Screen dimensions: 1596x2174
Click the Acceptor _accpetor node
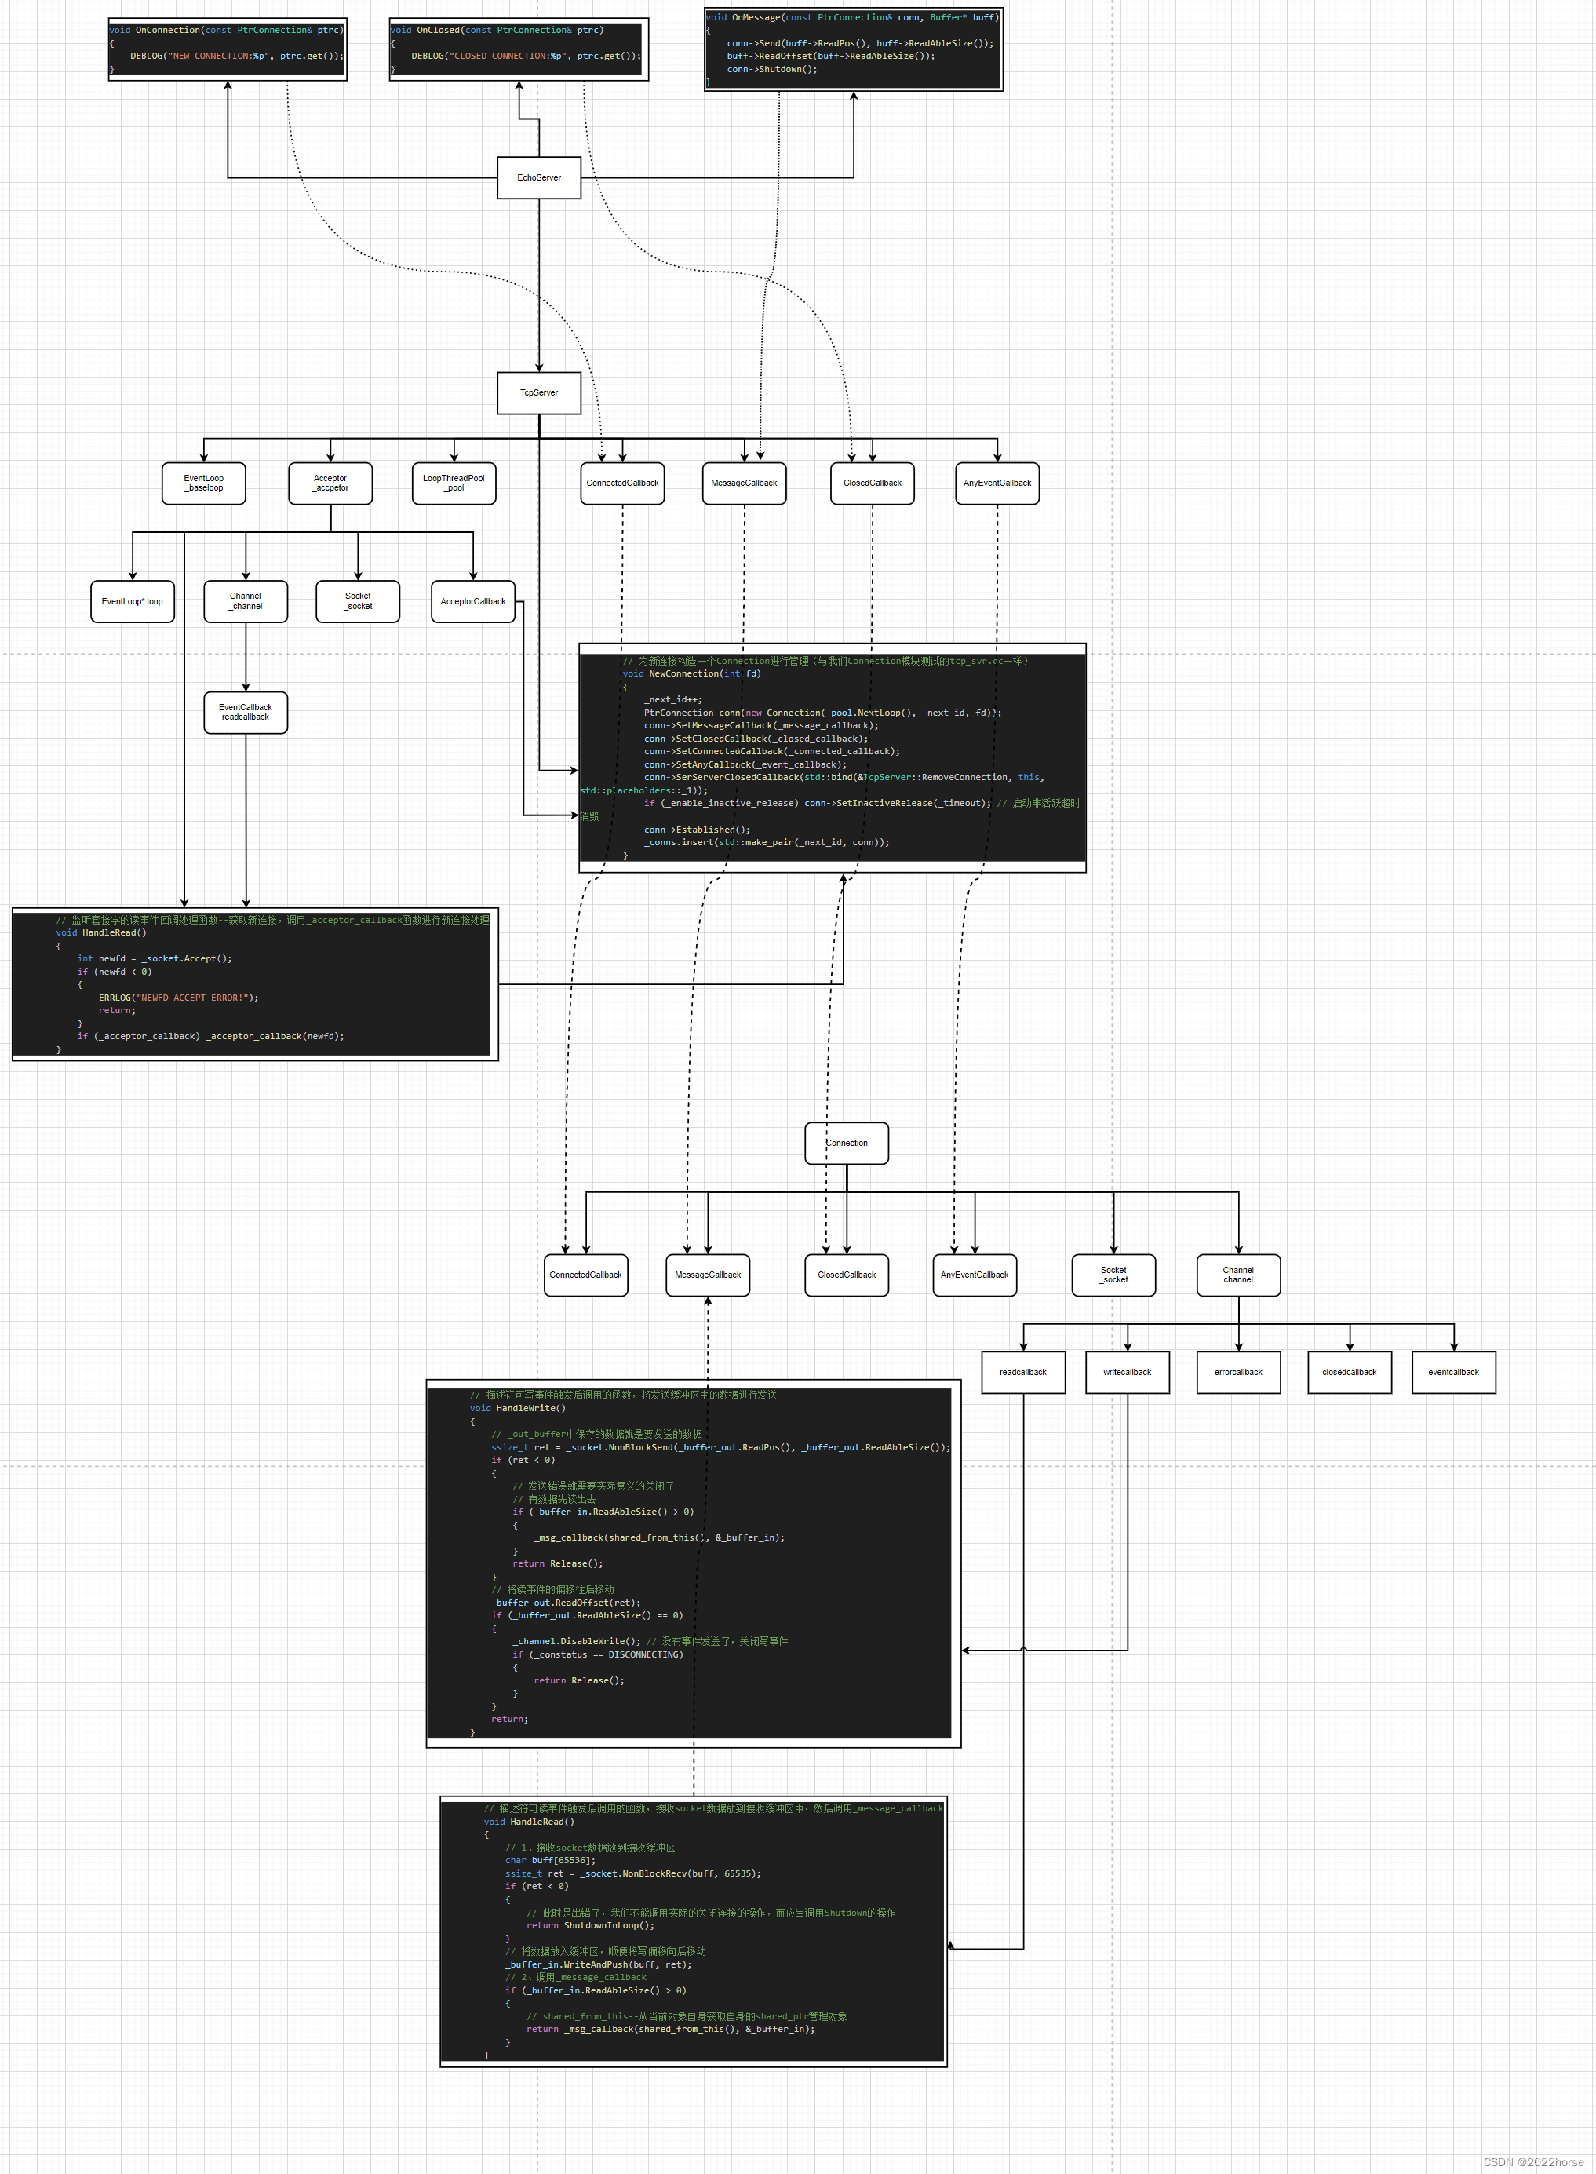click(x=330, y=483)
